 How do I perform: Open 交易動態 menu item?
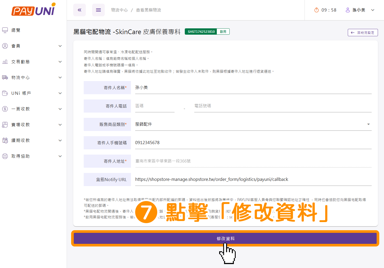coord(33,62)
